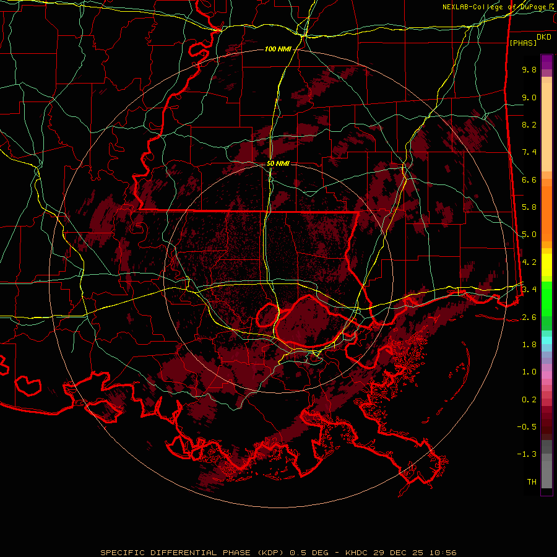This screenshot has width=557, height=557.
Task: Click the 4.2 value on the scale
Action: 529,262
